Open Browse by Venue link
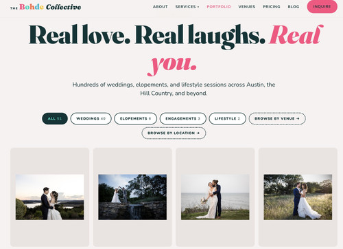 click(x=277, y=118)
